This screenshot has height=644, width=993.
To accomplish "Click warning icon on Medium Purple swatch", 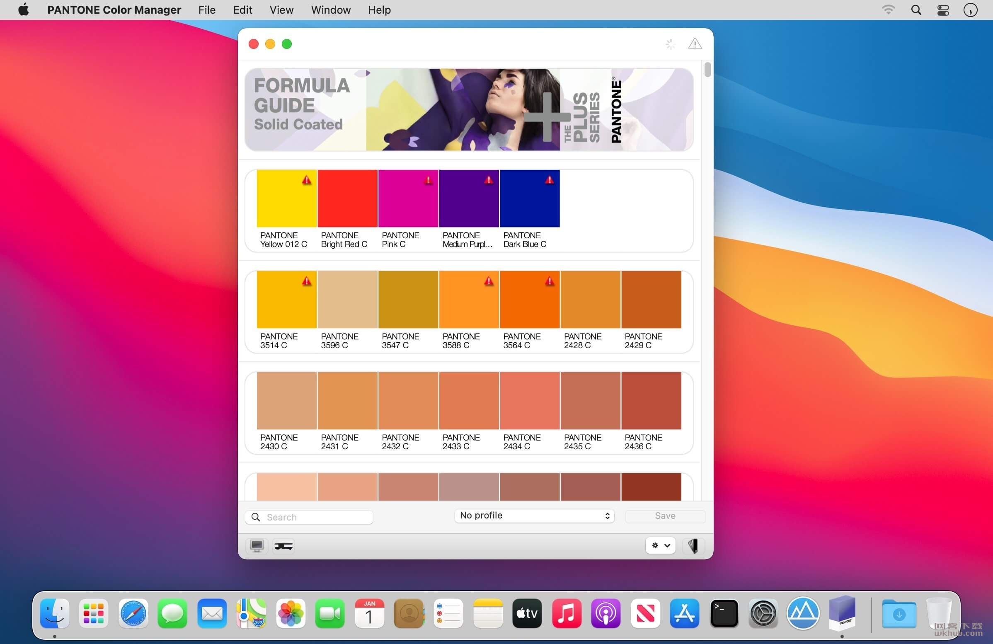I will (489, 180).
